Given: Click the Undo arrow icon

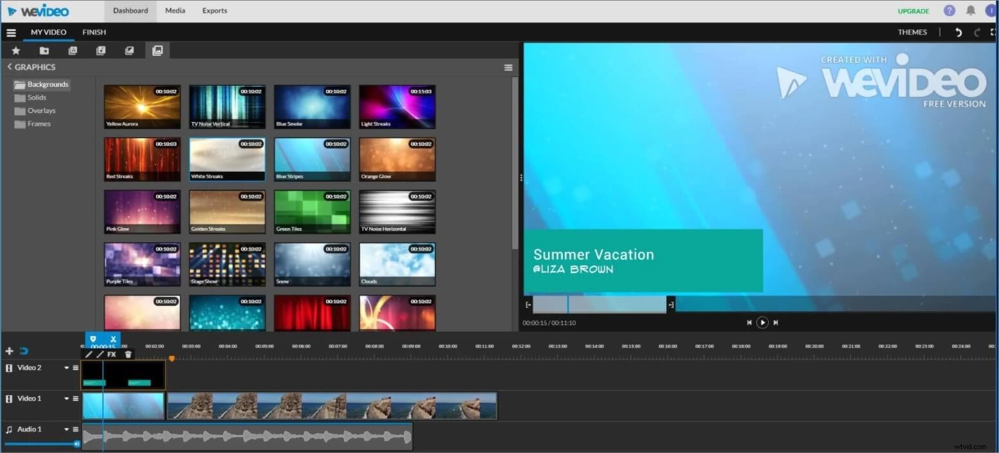Looking at the screenshot, I should (958, 32).
